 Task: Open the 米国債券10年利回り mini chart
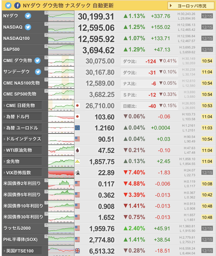click(x=61, y=206)
